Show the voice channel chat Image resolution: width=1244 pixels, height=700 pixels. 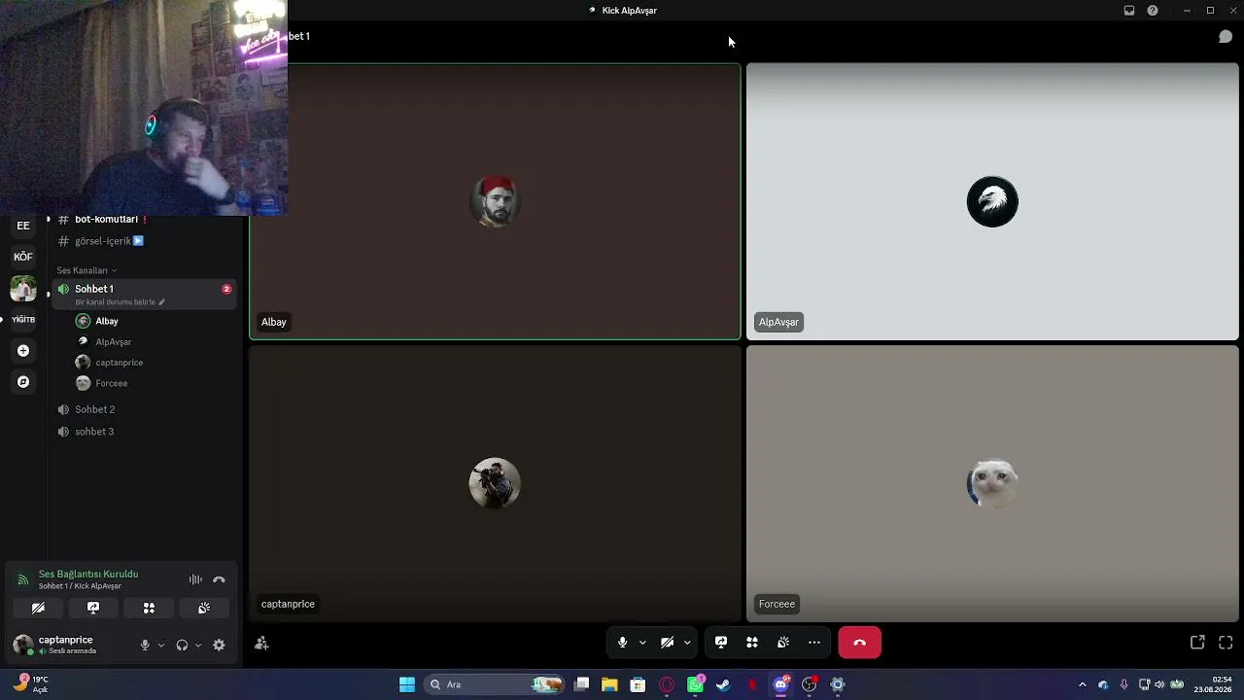point(1226,37)
